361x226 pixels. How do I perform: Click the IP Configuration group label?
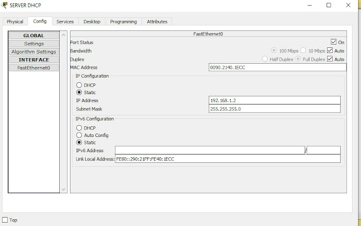92,76
